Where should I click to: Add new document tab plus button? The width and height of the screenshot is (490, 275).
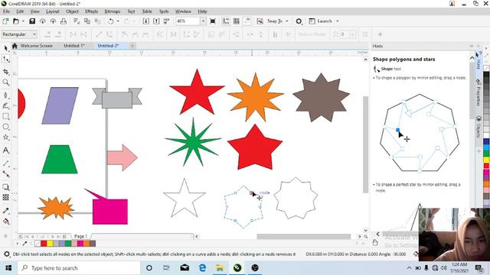(x=132, y=46)
